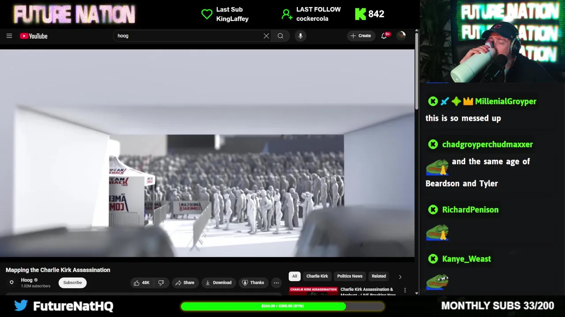The image size is (565, 317).
Task: Click chadgroyperchudmaxxer username in chat
Action: pos(487,144)
